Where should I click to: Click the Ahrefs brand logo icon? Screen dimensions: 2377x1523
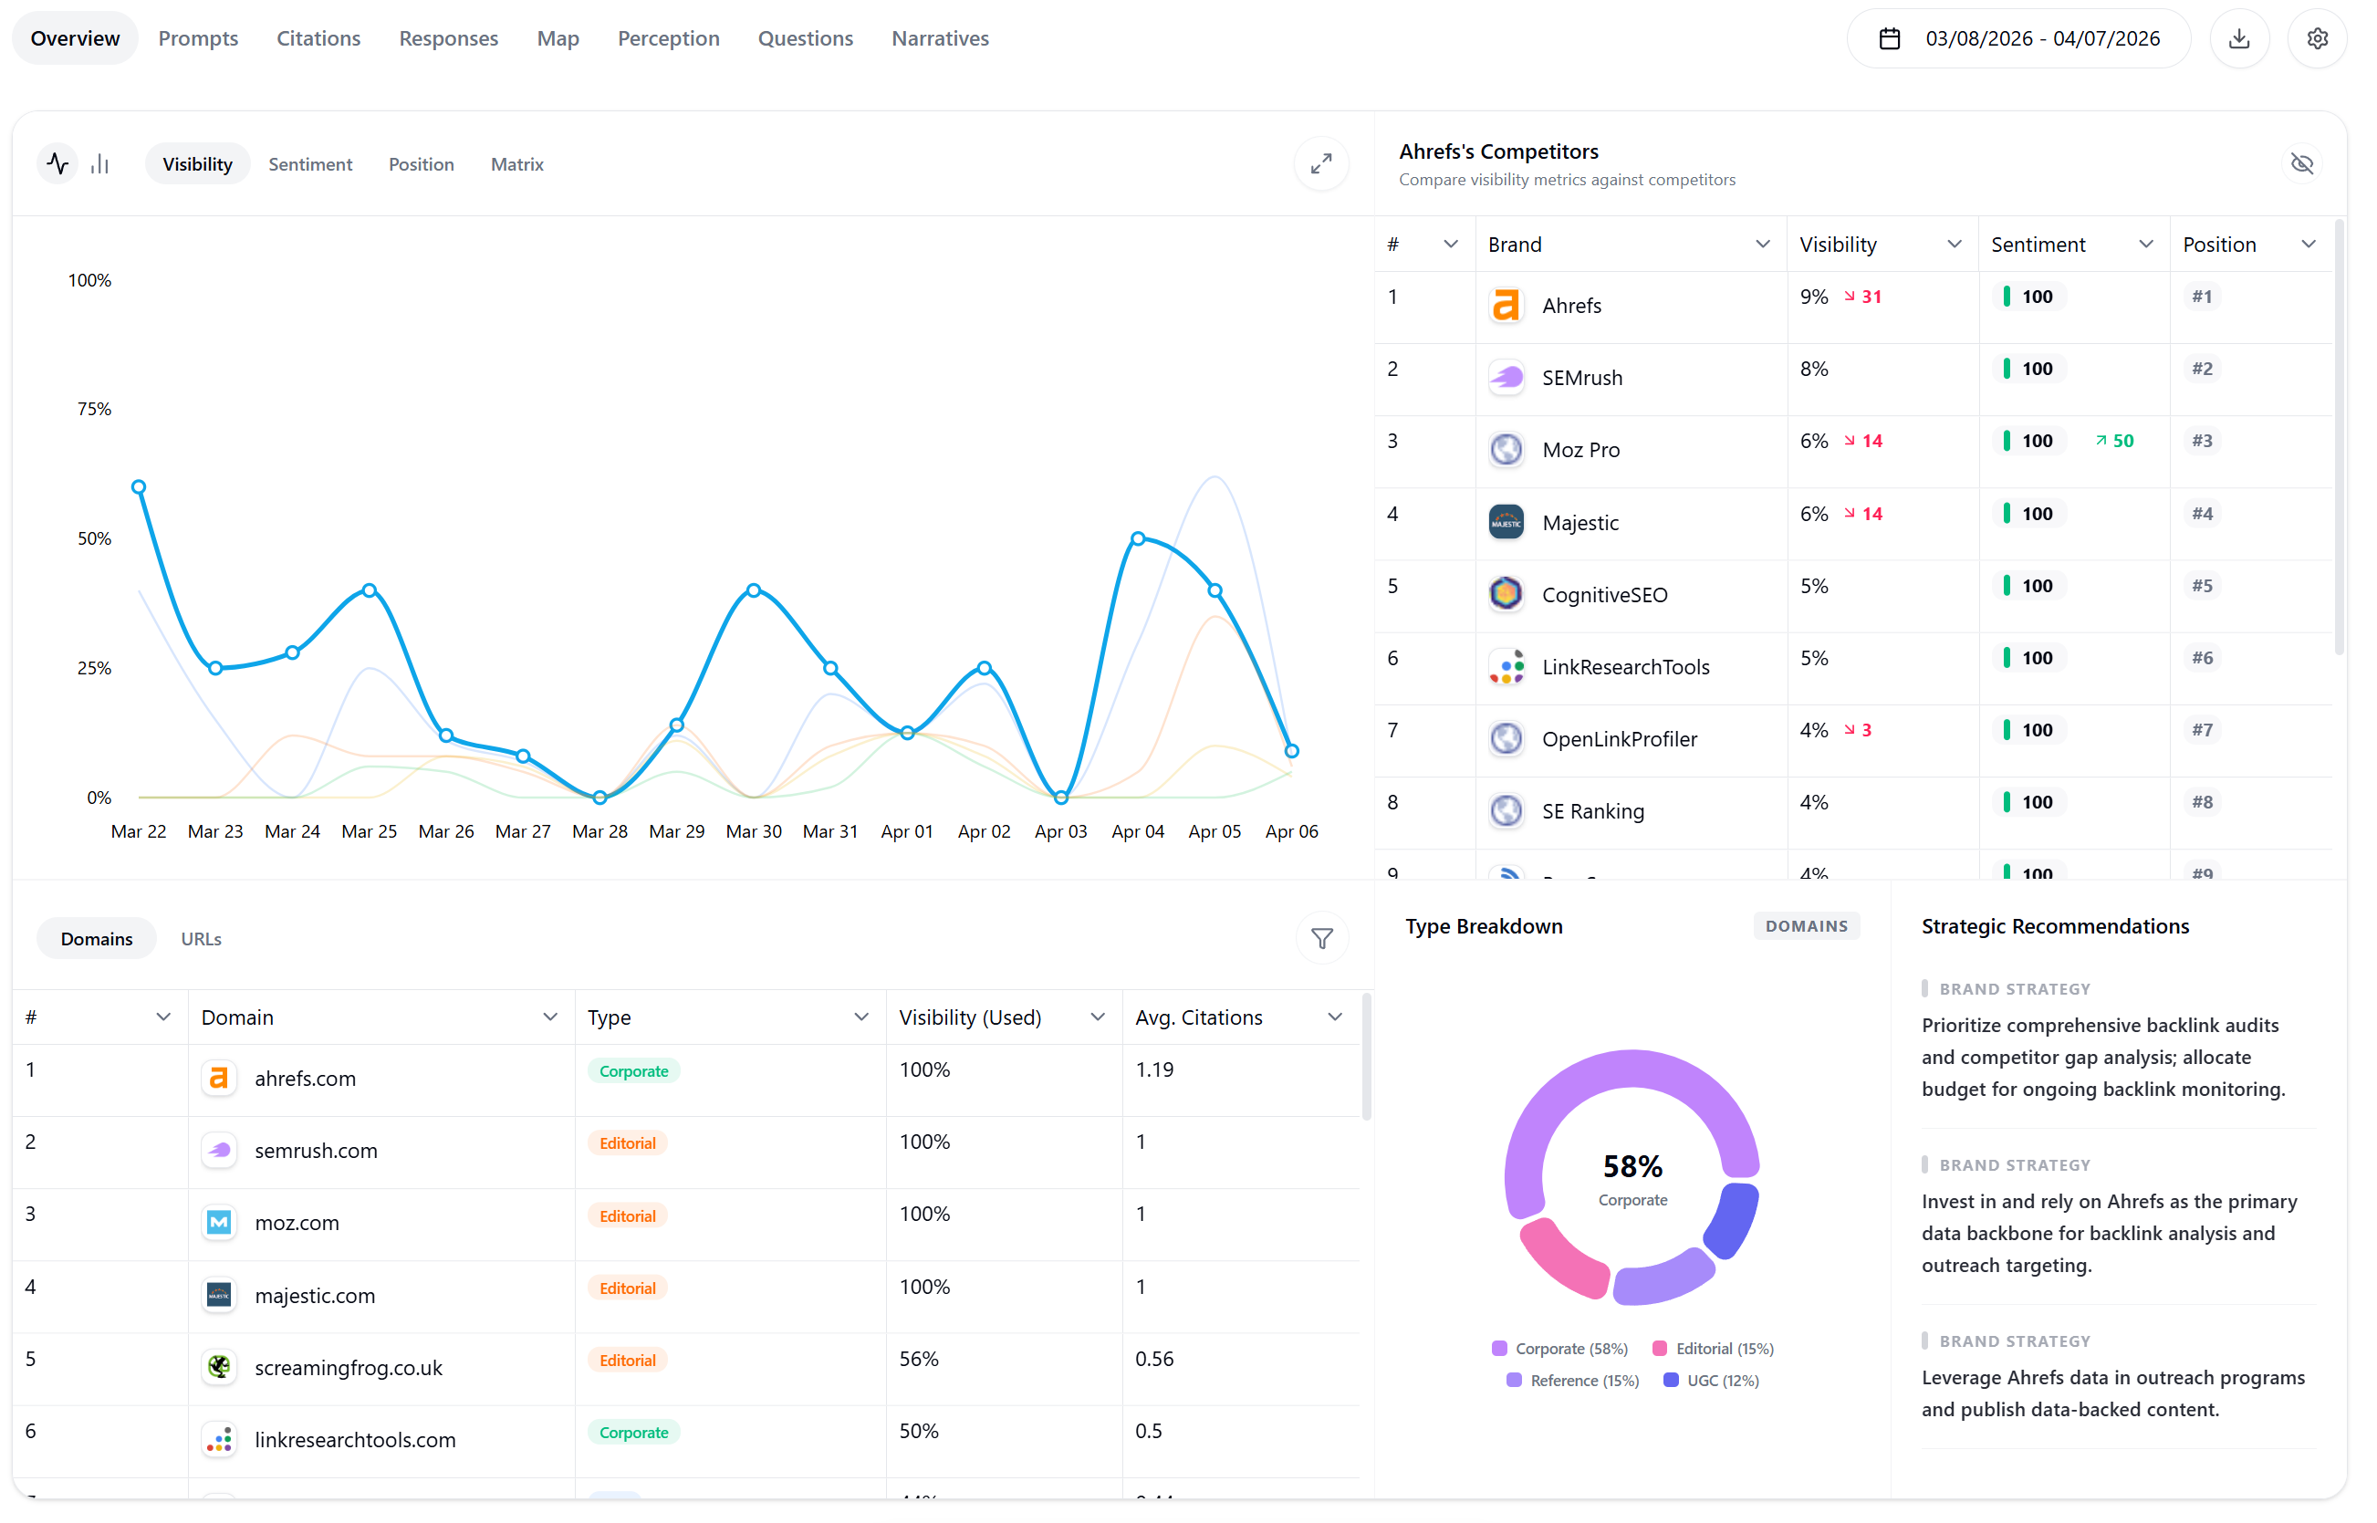pos(1506,306)
